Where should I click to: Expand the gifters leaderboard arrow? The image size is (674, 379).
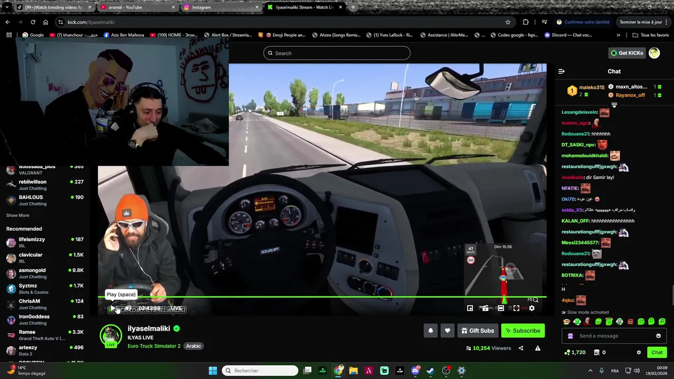click(x=614, y=105)
